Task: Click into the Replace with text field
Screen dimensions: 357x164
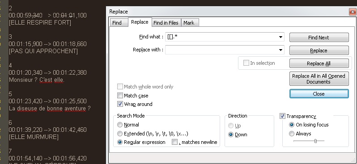Action: (x=221, y=50)
